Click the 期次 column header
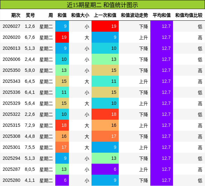This screenshot has height=186, width=205. [x=16, y=15]
